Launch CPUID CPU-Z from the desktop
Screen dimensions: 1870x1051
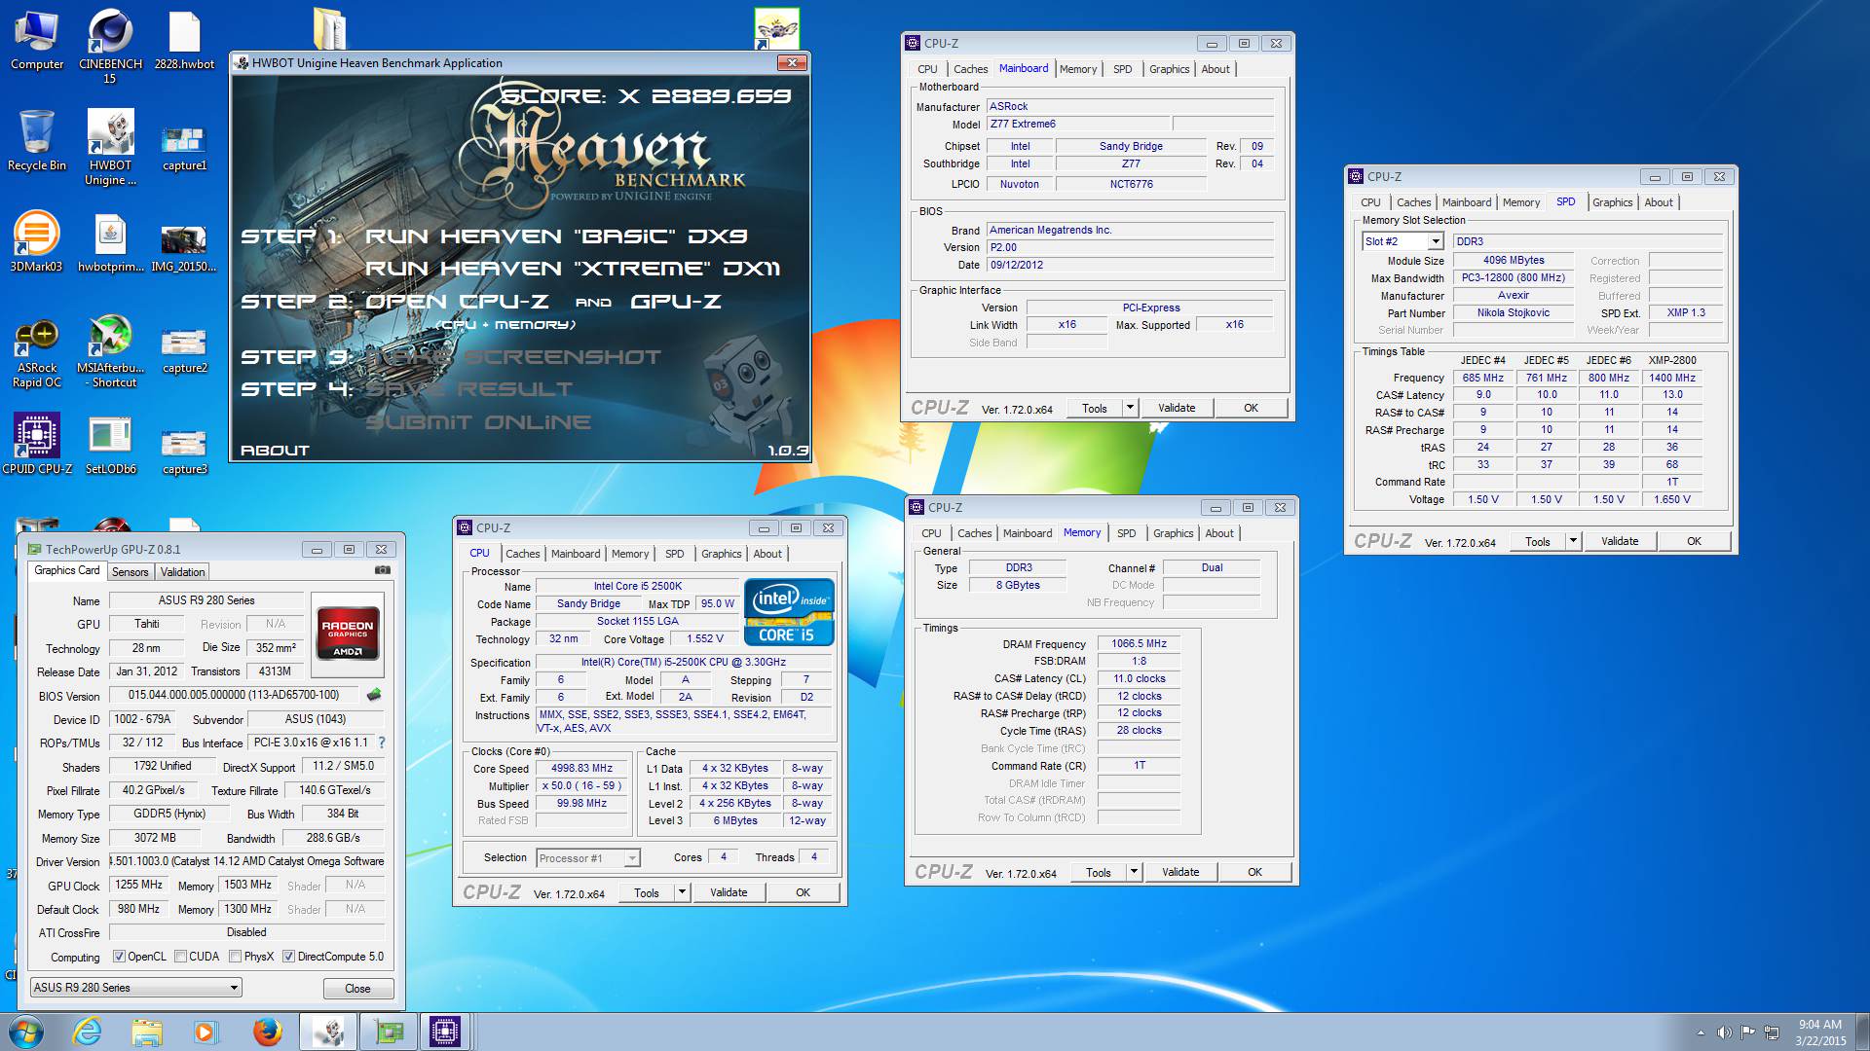[x=37, y=444]
